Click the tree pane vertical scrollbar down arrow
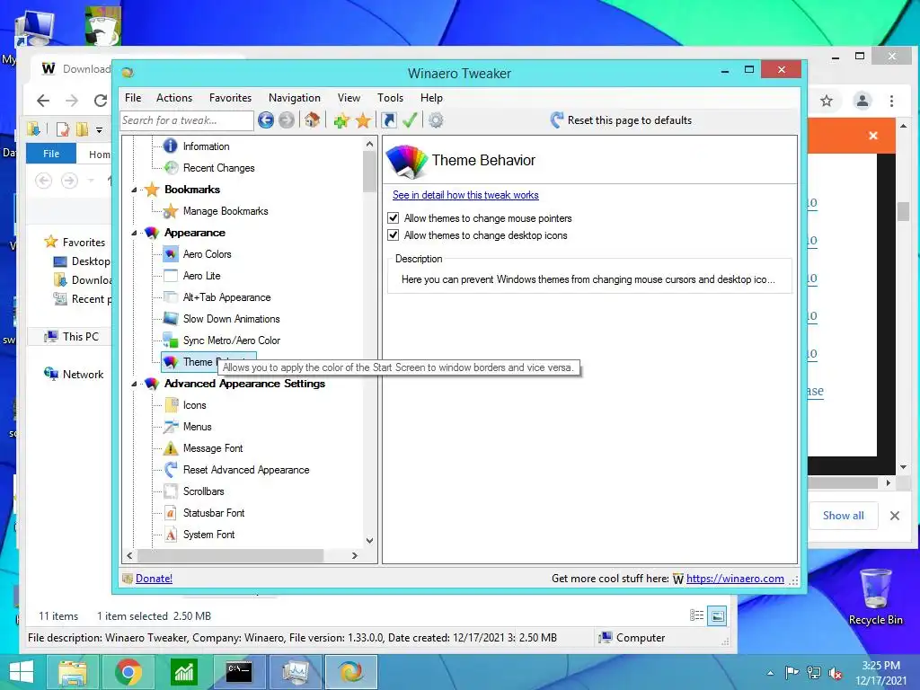The image size is (920, 690). [x=369, y=541]
